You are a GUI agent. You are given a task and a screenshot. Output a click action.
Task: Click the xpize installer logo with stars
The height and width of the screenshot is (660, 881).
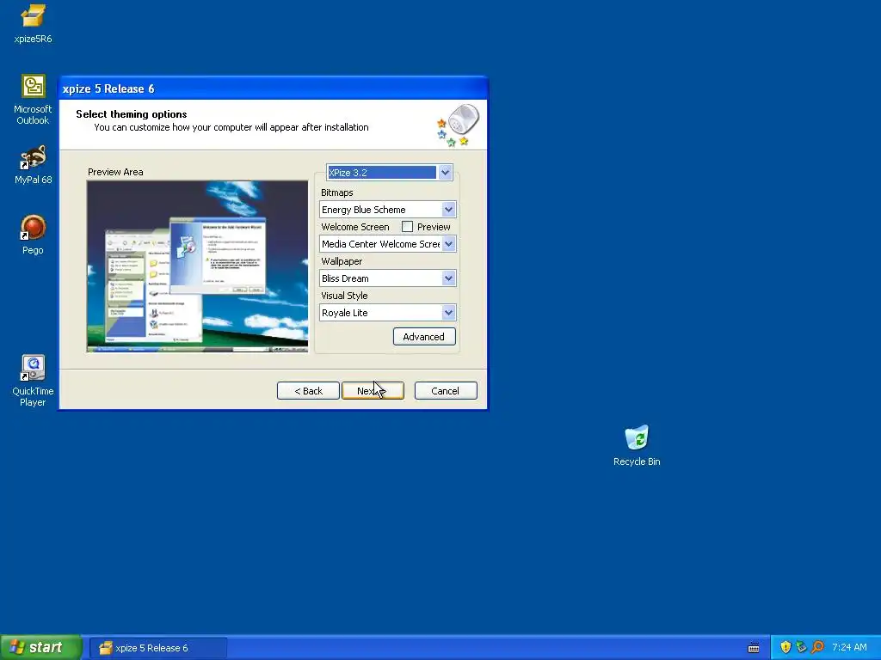tap(458, 125)
